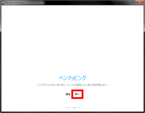Go to the next step with 次へ

[77, 94]
